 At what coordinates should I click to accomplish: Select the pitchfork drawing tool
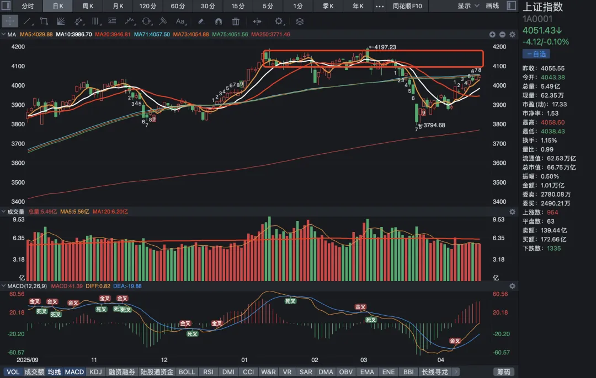tap(163, 21)
